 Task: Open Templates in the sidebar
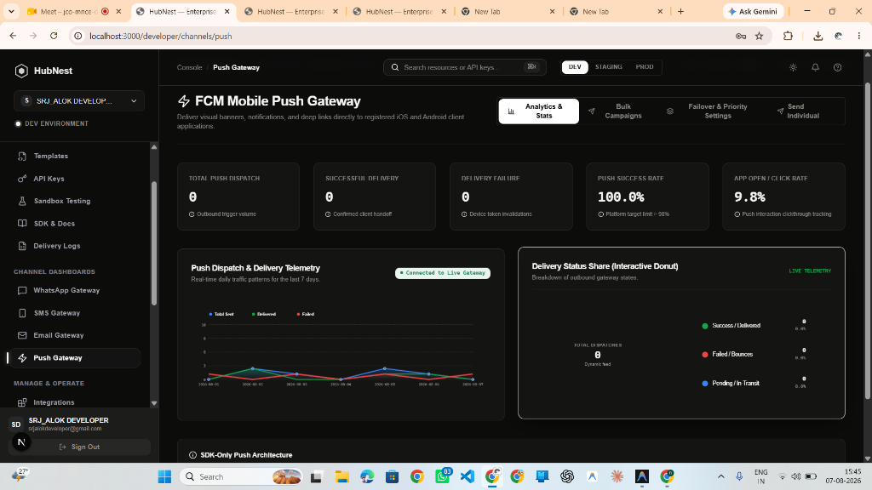click(x=50, y=157)
